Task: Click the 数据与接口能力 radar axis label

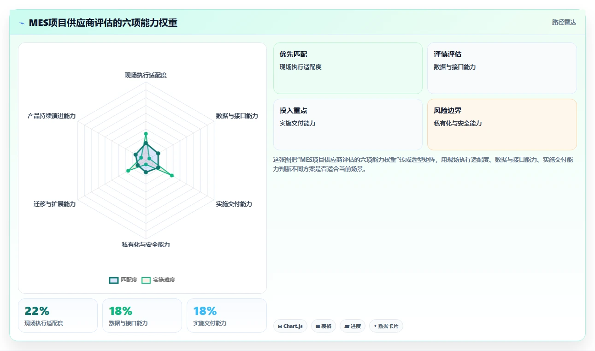Action: coord(237,116)
